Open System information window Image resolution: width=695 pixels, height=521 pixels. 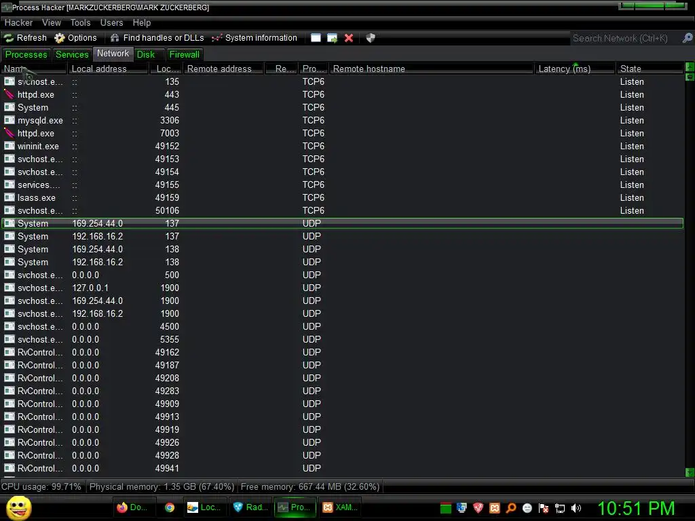click(x=255, y=38)
